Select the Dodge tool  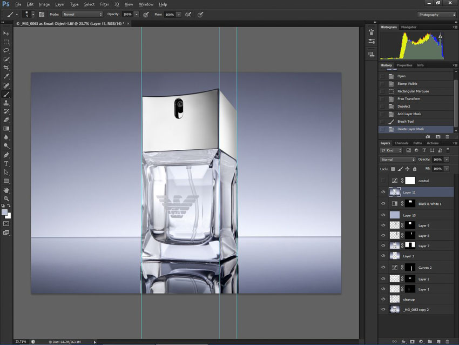pyautogui.click(x=6, y=145)
